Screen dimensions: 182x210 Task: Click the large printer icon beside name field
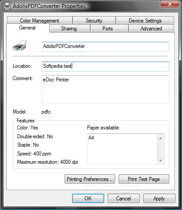(20, 45)
